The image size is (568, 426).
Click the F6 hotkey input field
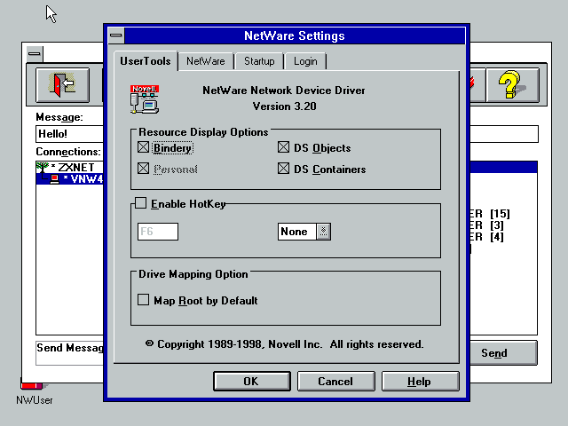pyautogui.click(x=158, y=232)
